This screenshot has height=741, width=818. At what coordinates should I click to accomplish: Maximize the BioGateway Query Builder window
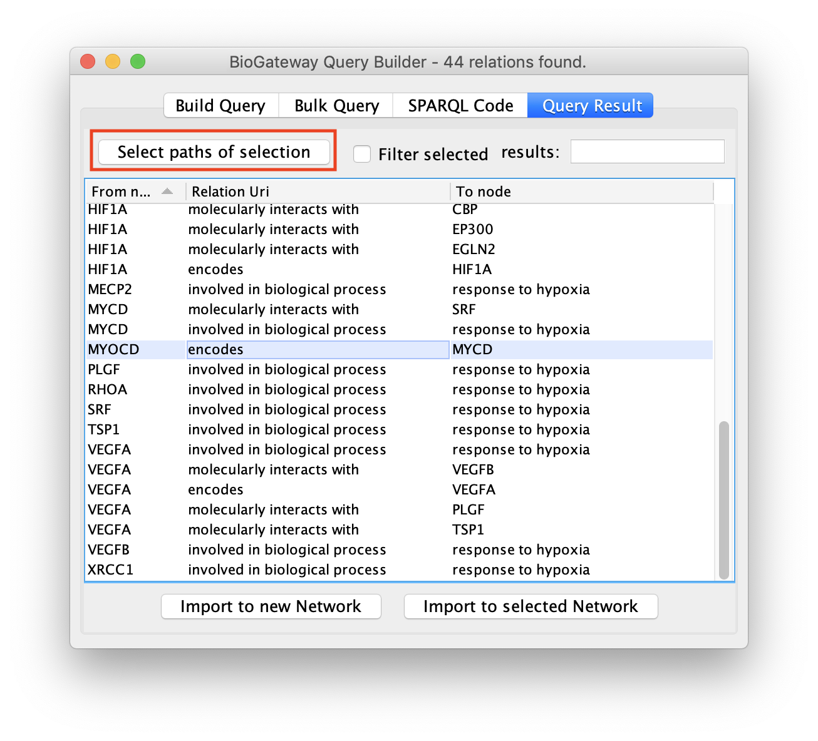pos(138,61)
